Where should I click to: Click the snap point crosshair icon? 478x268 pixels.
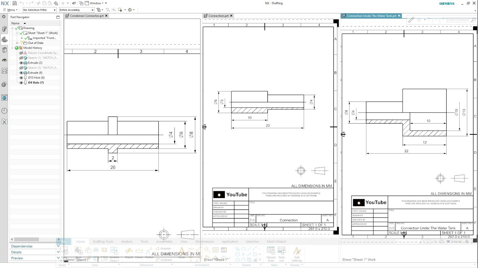point(130,10)
